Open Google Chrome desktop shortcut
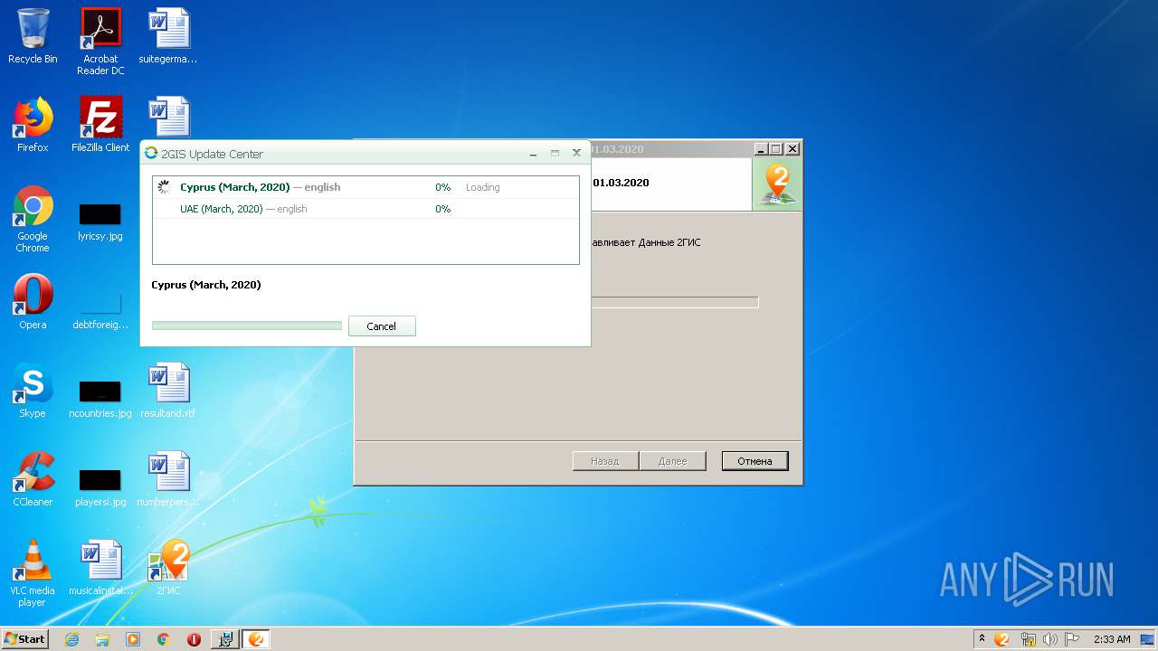Screen dimensions: 1158x651 point(33,219)
